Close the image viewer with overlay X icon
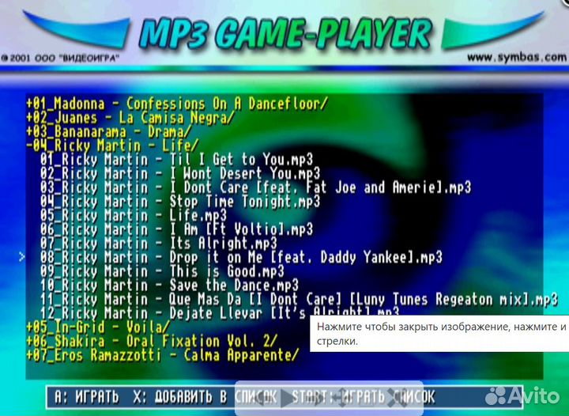The width and height of the screenshot is (569, 416). (396, 399)
